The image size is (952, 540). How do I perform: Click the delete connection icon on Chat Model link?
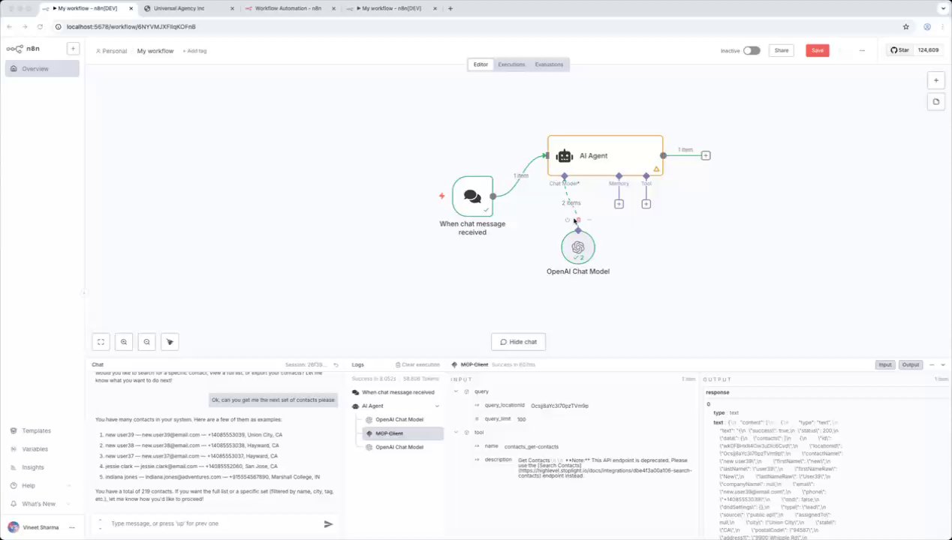coord(578,220)
